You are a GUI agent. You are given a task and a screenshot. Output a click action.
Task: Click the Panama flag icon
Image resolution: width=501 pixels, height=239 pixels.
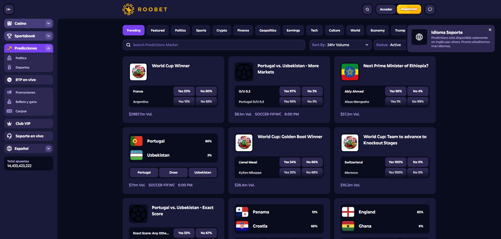click(242, 212)
